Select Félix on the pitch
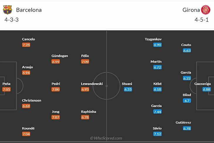Screen dimensions: 214x143 85,56
